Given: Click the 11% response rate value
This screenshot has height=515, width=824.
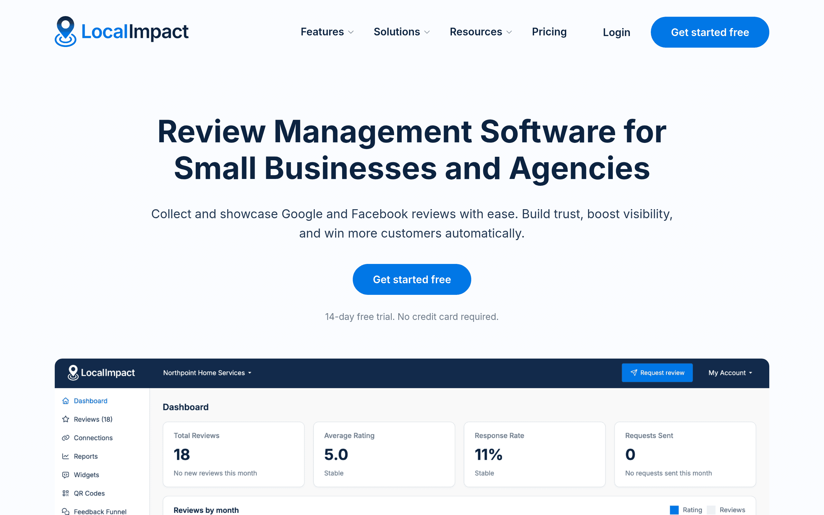Looking at the screenshot, I should 488,454.
